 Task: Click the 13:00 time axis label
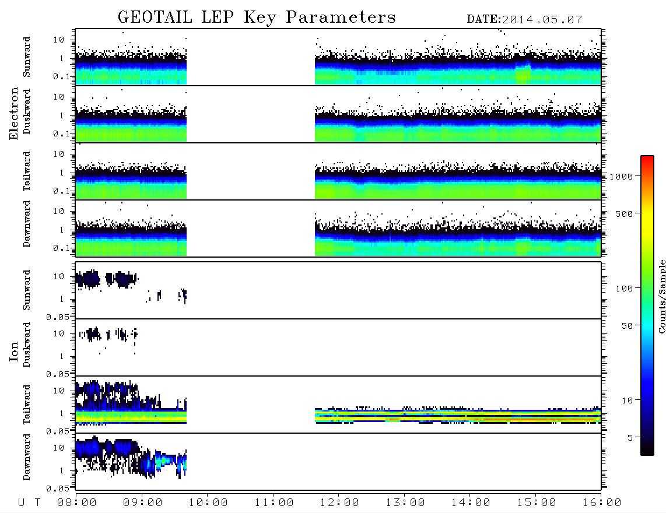tap(405, 503)
